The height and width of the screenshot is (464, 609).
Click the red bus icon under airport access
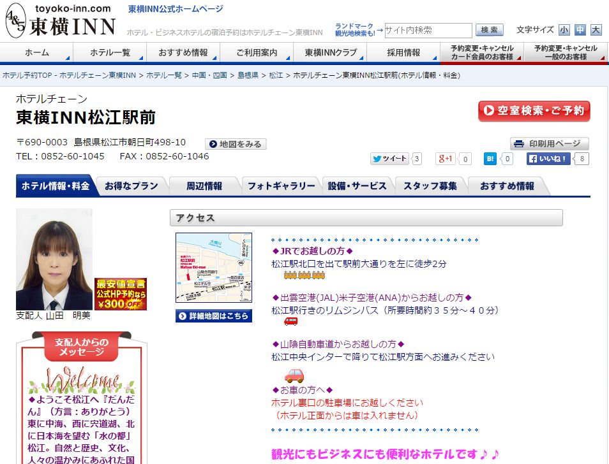point(291,321)
